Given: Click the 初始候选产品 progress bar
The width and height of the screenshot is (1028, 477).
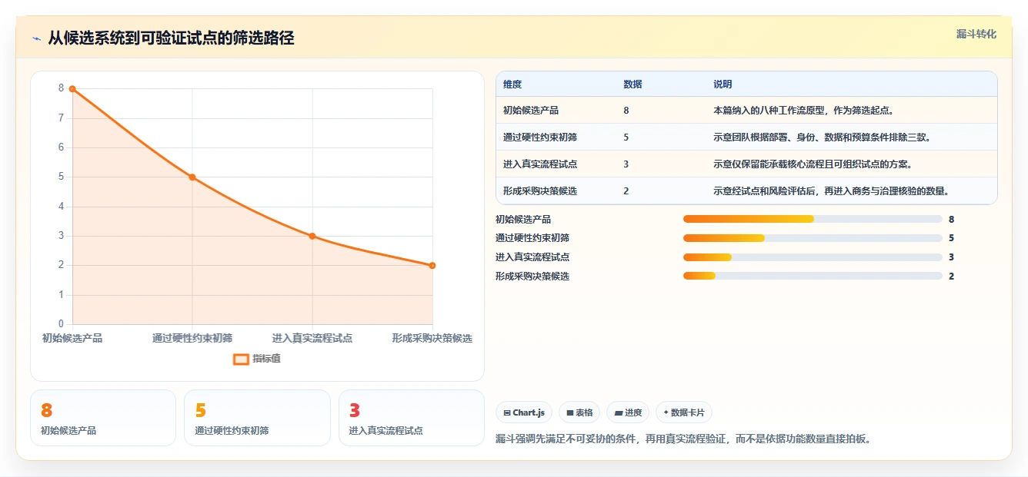Looking at the screenshot, I should click(x=813, y=219).
